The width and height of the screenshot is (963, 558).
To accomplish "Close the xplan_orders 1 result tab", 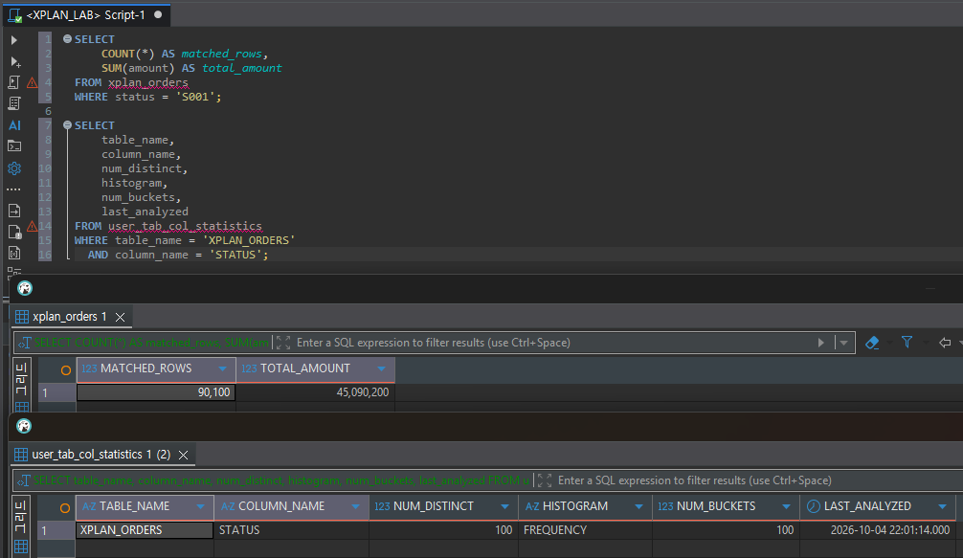I will click(x=121, y=318).
